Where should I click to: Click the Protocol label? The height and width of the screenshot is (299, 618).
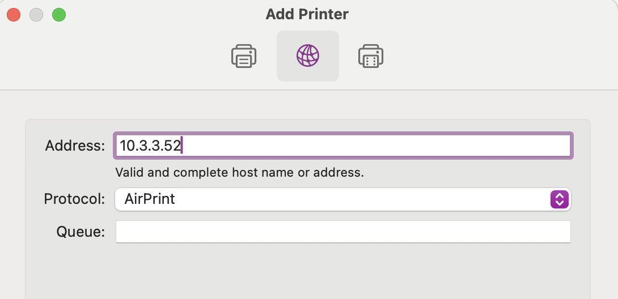click(x=74, y=199)
